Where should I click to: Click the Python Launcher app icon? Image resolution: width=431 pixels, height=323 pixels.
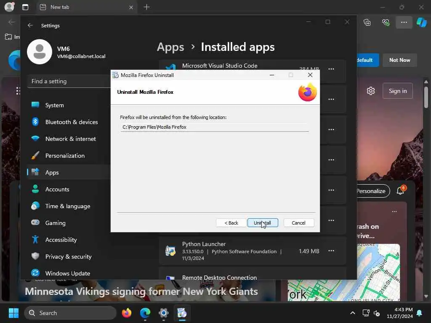tap(170, 251)
